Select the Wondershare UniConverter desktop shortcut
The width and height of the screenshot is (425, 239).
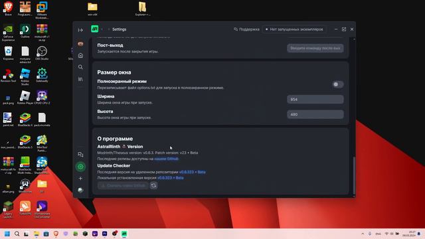pos(42,210)
